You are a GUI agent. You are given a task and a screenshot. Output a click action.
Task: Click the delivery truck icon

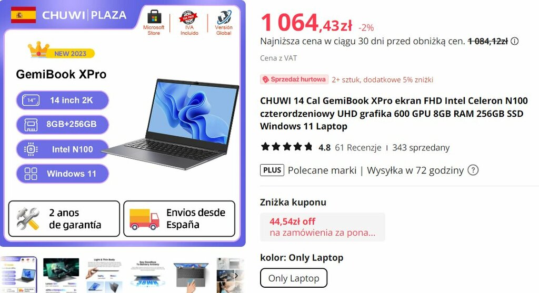144,219
